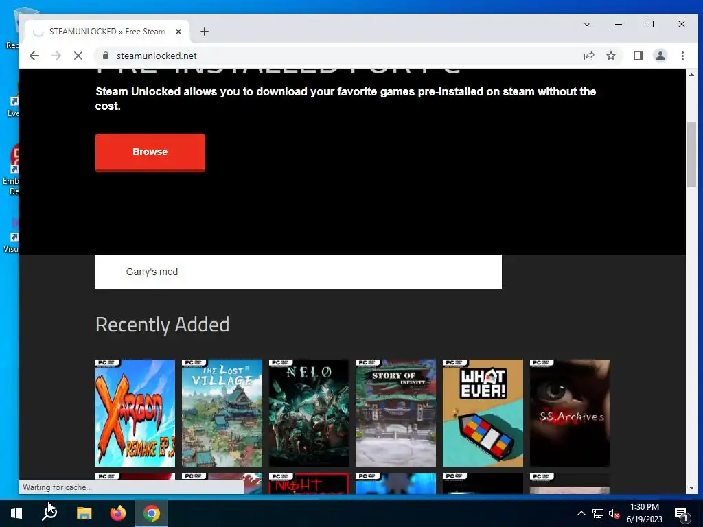The width and height of the screenshot is (703, 527).
Task: Click the red Browse button
Action: (150, 152)
